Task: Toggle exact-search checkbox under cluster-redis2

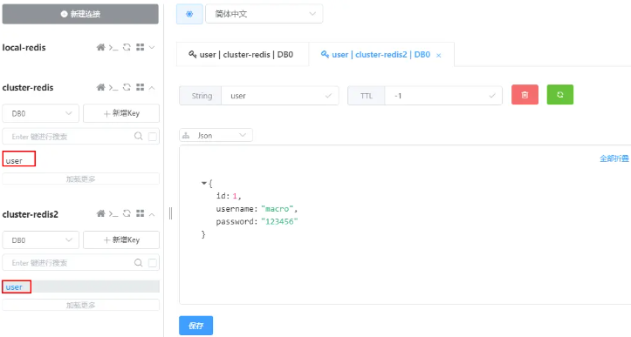Action: coord(153,263)
